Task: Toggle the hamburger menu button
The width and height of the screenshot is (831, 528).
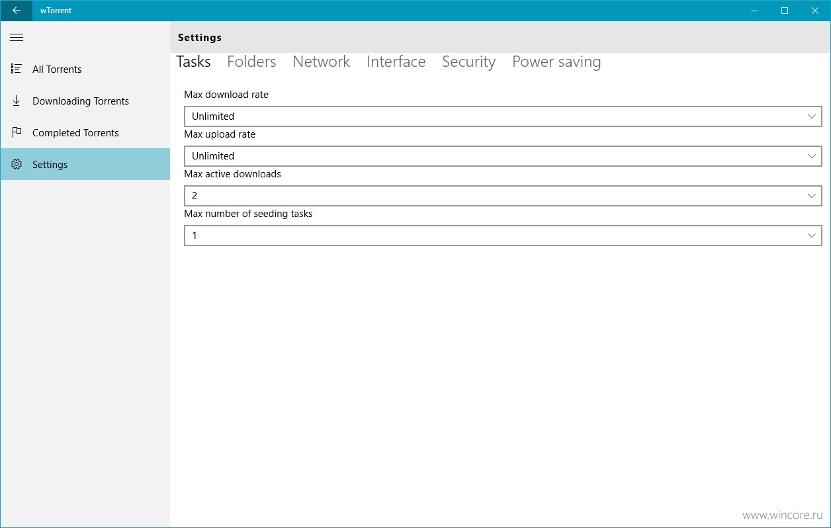Action: click(17, 38)
